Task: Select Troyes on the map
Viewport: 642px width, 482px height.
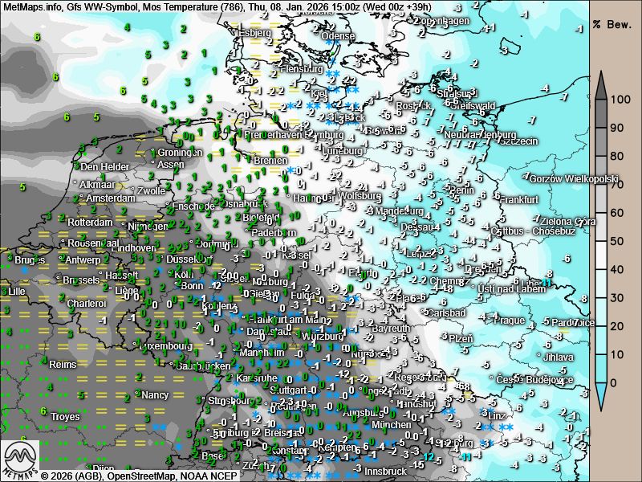Action: coord(65,417)
